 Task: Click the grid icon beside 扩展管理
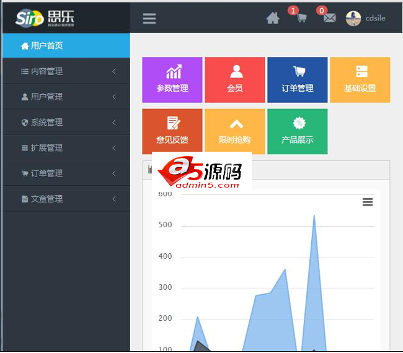[25, 148]
